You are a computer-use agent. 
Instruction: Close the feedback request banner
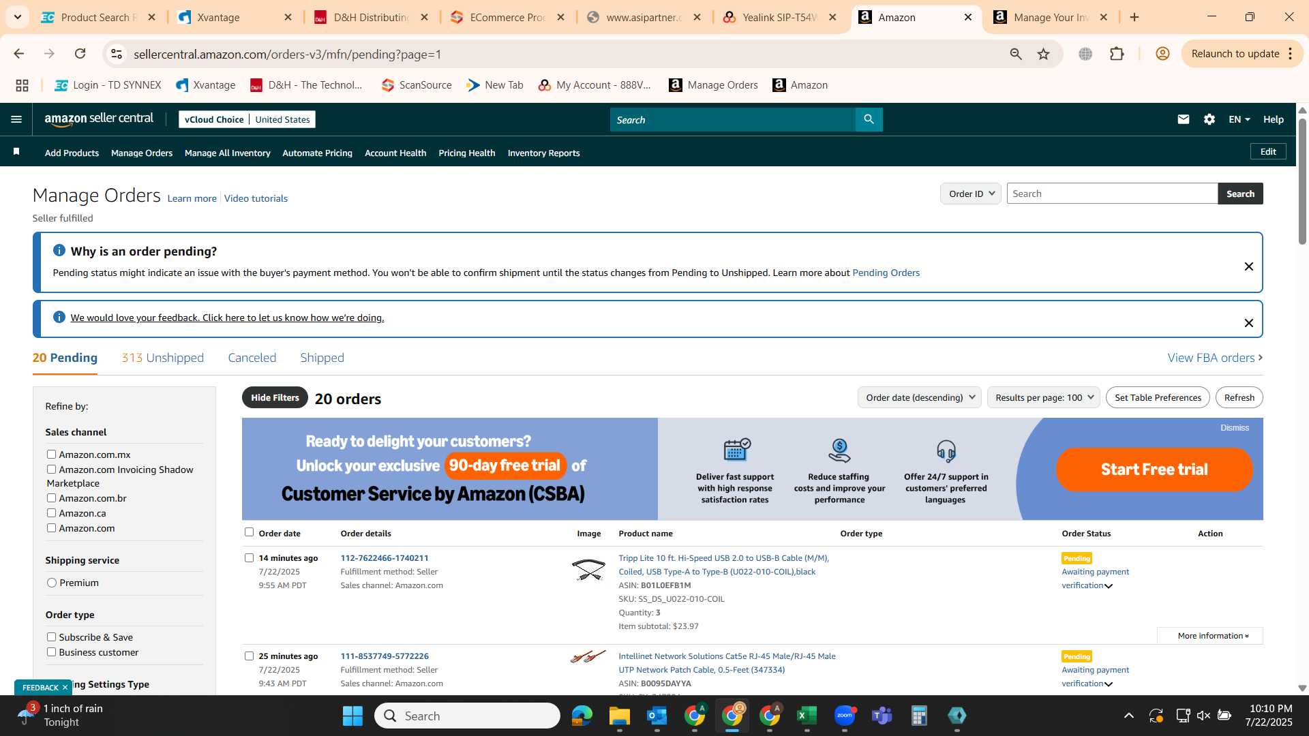(x=1248, y=323)
